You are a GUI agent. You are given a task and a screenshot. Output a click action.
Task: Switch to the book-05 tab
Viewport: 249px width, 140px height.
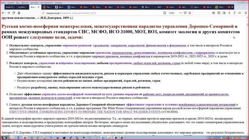point(10,7)
